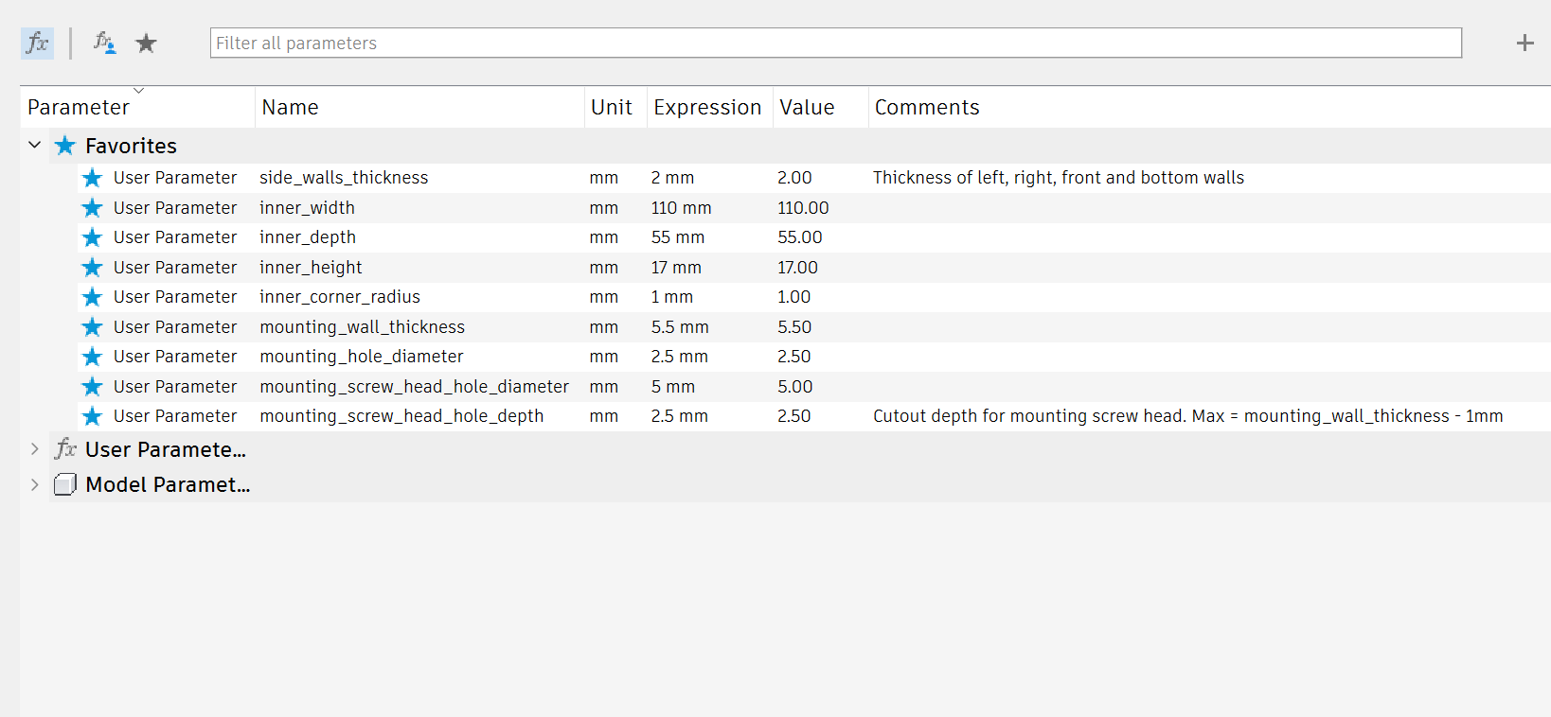1551x717 pixels.
Task: Select the inner_depth name cell
Action: tap(308, 237)
